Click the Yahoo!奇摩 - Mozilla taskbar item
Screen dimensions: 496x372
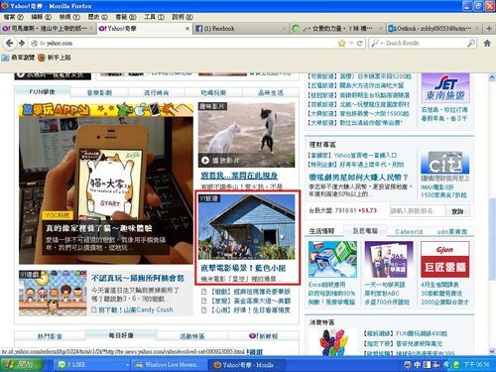[x=246, y=365]
